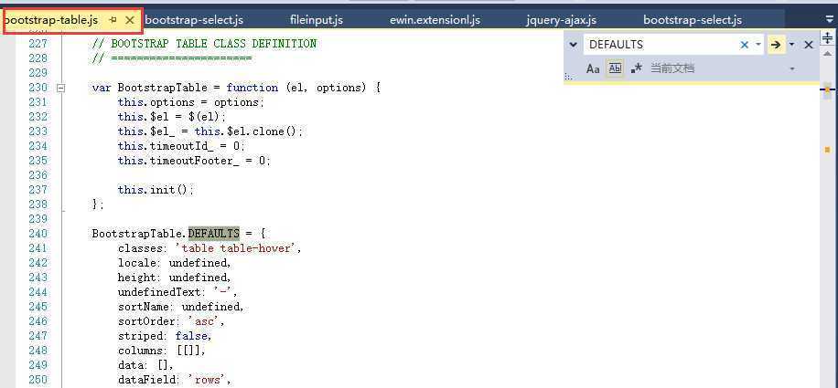Toggle regular expression search option
Viewport: 838px width, 388px height.
click(x=636, y=68)
